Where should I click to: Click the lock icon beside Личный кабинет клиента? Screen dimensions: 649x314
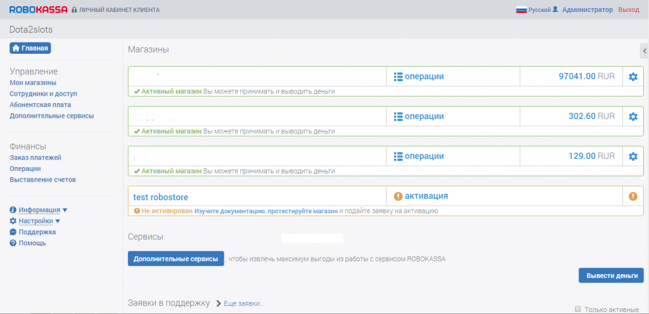pyautogui.click(x=74, y=9)
